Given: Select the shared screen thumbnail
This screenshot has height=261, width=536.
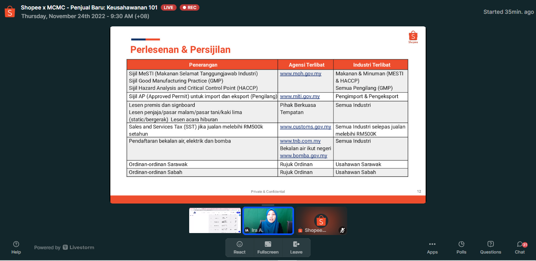Looking at the screenshot, I should click(215, 220).
